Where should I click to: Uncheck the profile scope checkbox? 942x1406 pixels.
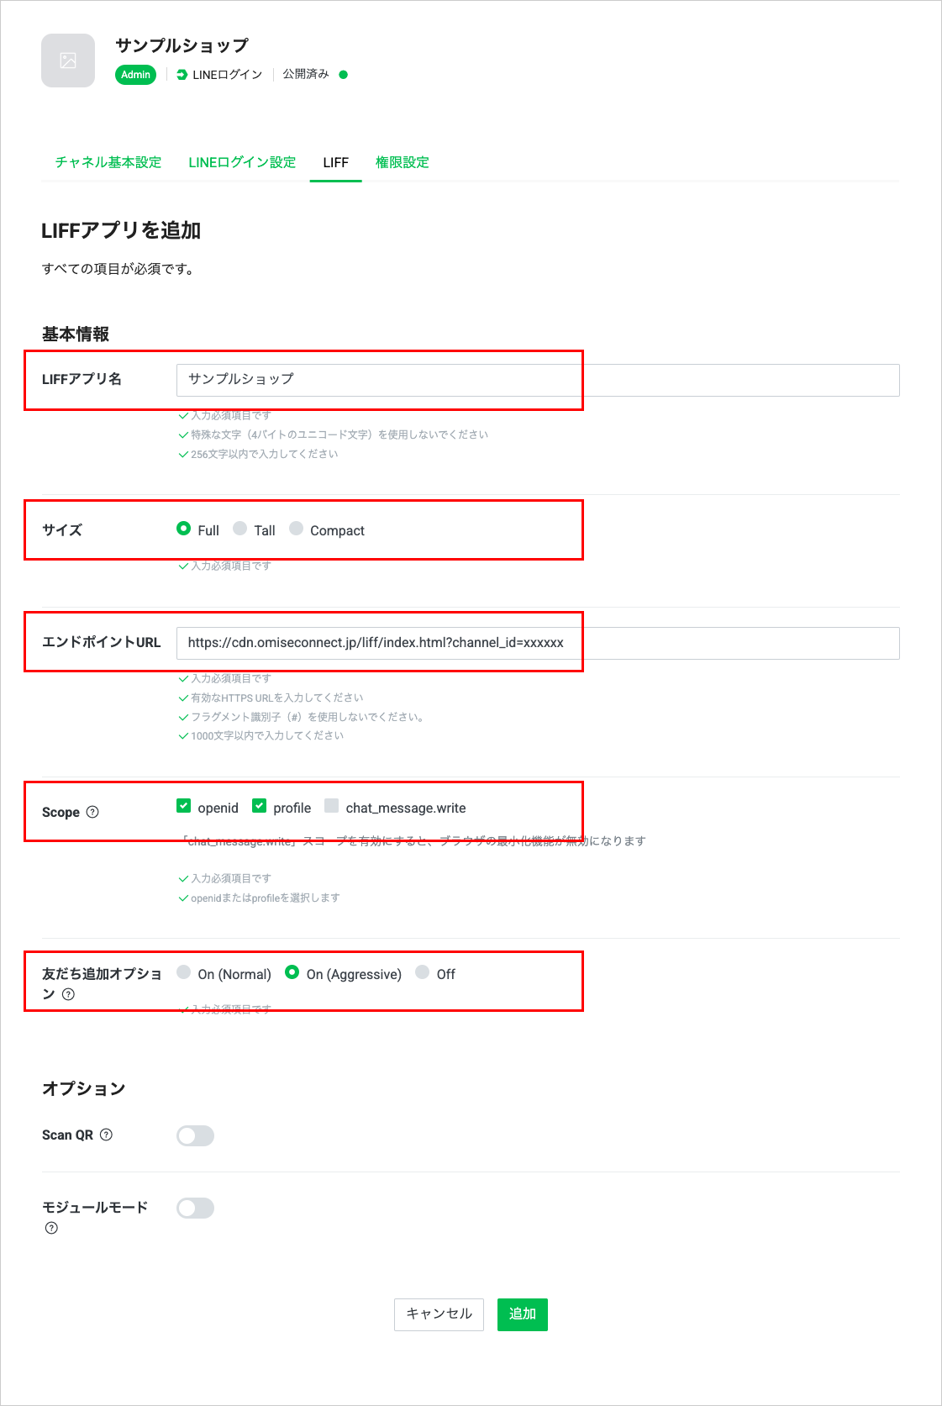click(260, 806)
